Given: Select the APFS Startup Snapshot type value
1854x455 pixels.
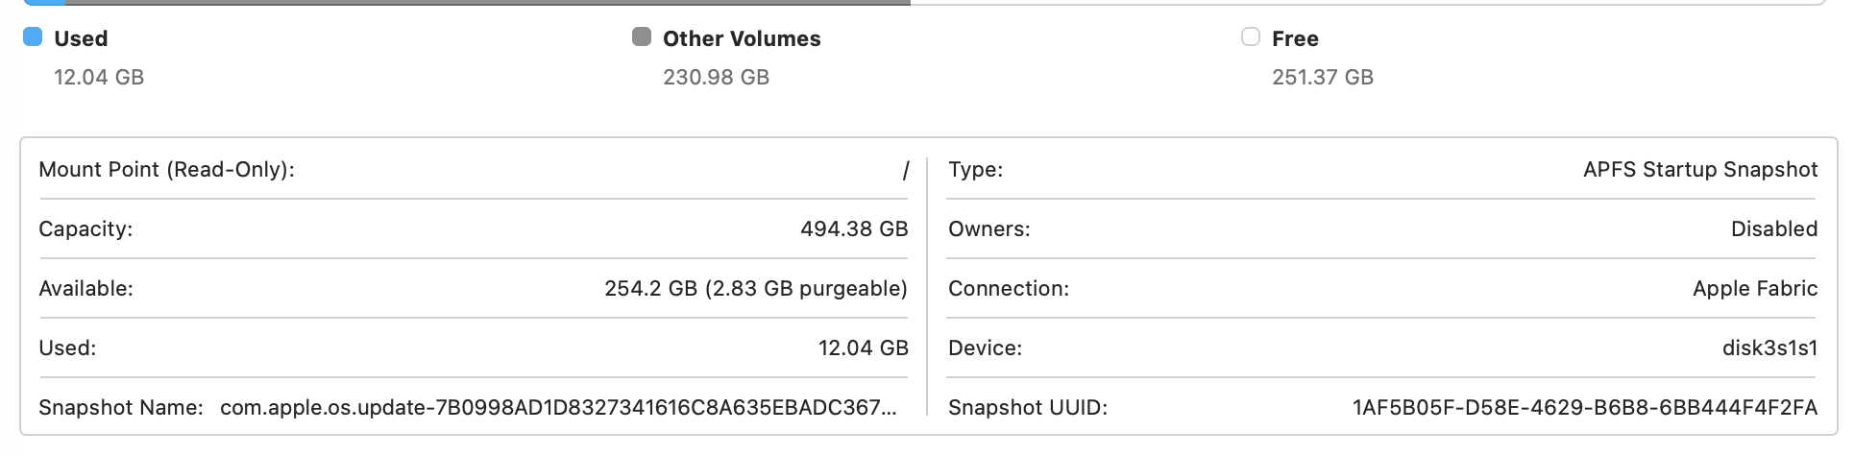Looking at the screenshot, I should click(x=1700, y=170).
